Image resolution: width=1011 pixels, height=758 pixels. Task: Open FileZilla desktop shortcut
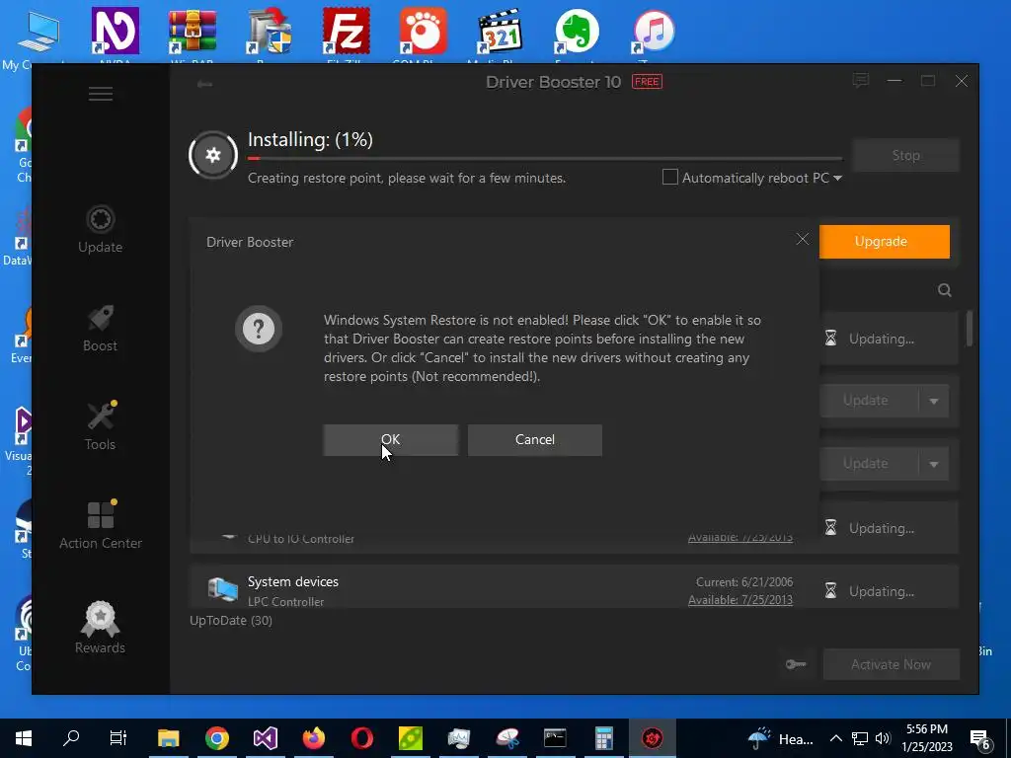pyautogui.click(x=347, y=36)
